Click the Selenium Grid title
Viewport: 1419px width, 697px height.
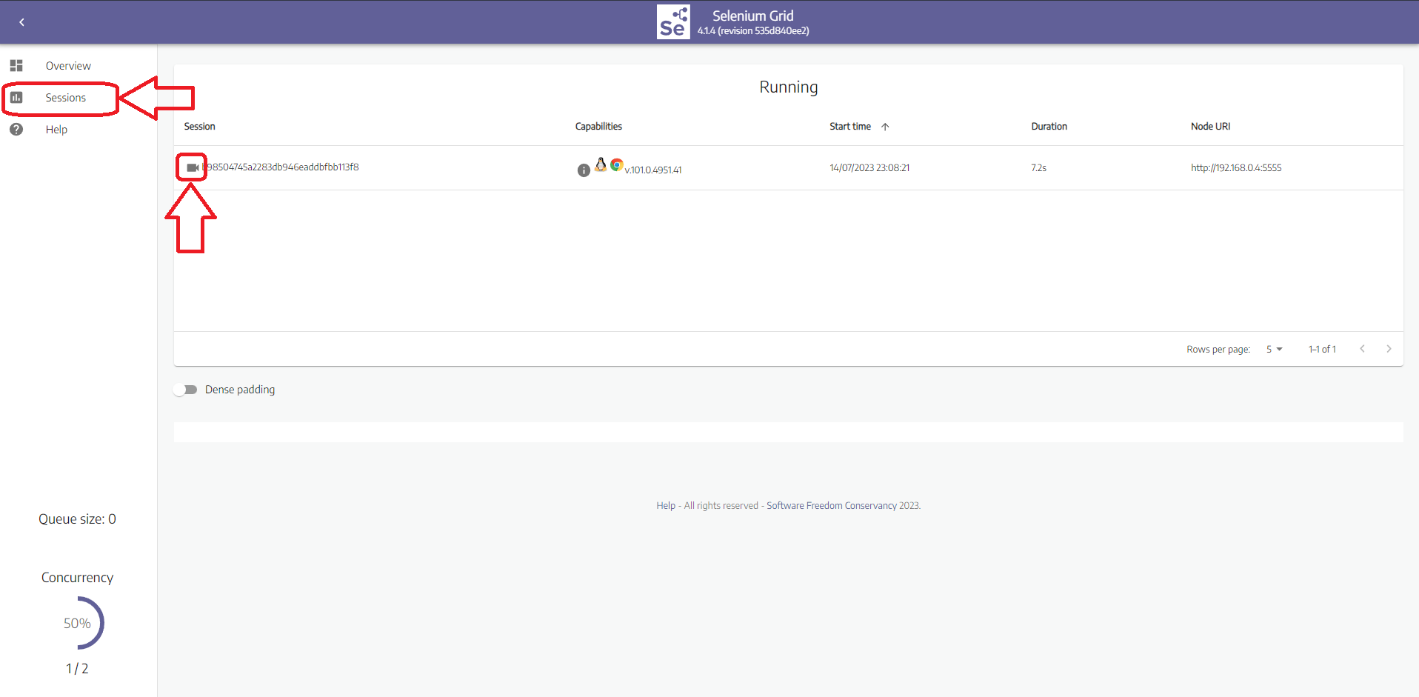[753, 16]
